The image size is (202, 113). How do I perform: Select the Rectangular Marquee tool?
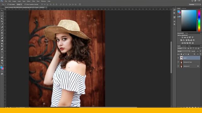coord(2,13)
